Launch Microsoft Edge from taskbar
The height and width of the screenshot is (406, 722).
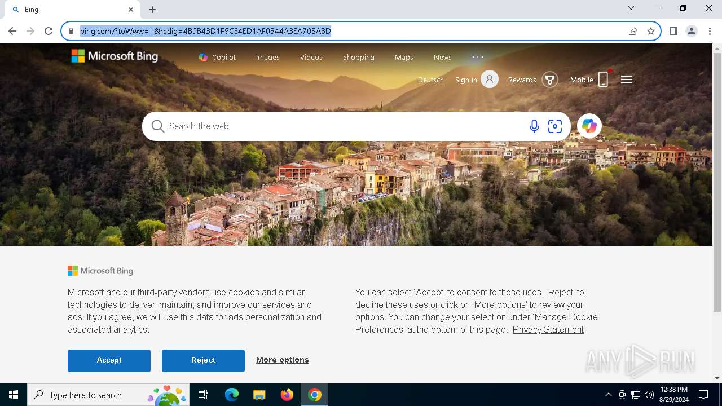pyautogui.click(x=232, y=395)
